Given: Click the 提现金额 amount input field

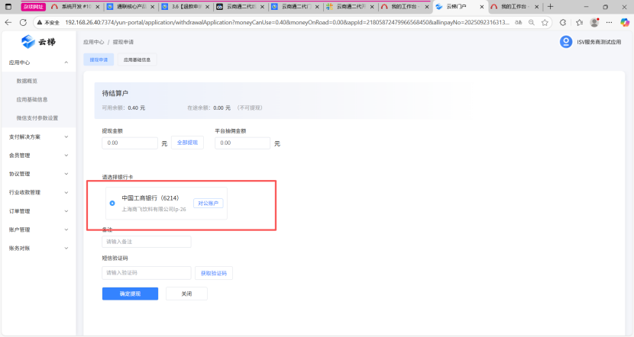Looking at the screenshot, I should 130,143.
